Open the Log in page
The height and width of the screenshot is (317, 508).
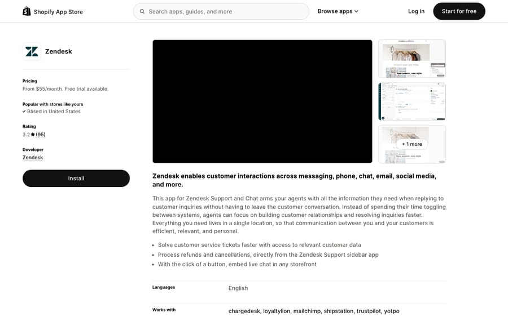(x=416, y=11)
